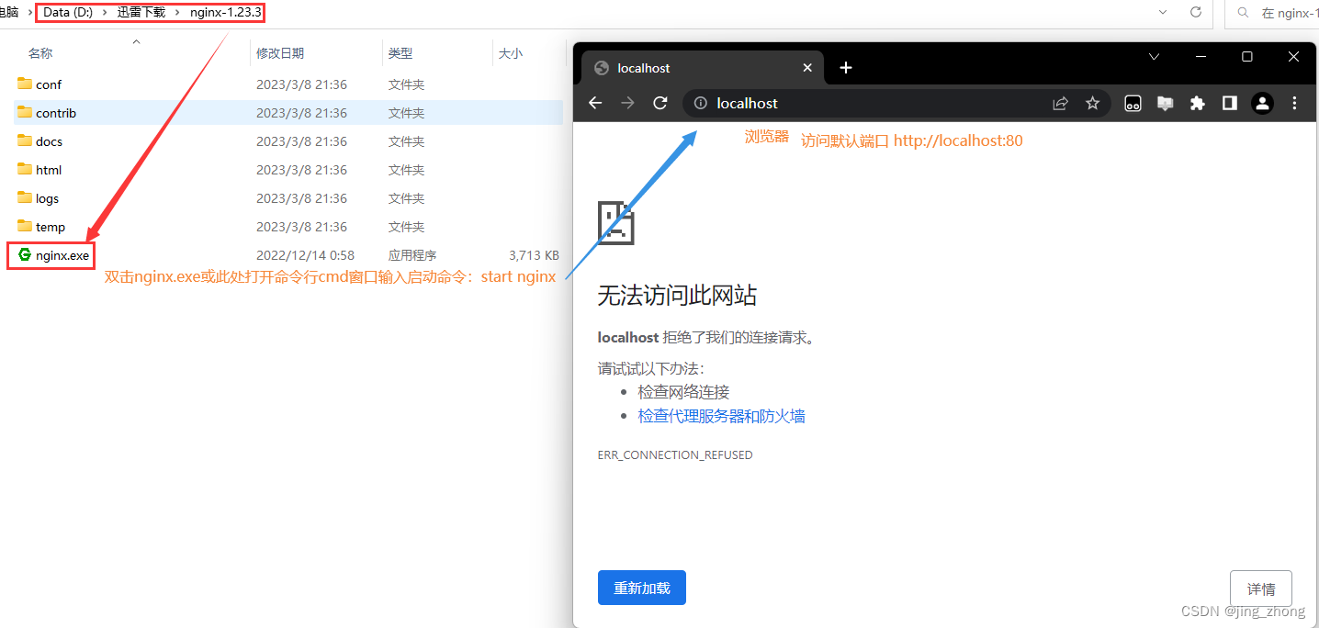The image size is (1319, 628).
Task: Close the localhost tab
Action: tap(807, 68)
